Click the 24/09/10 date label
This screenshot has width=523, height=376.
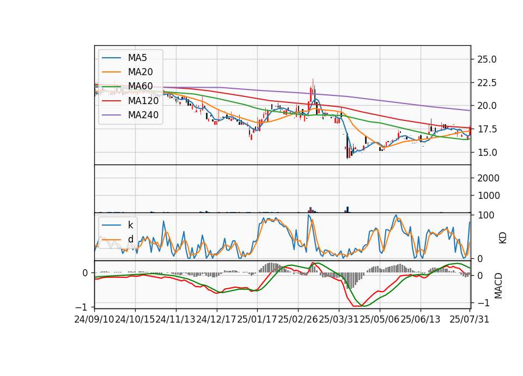pos(94,320)
